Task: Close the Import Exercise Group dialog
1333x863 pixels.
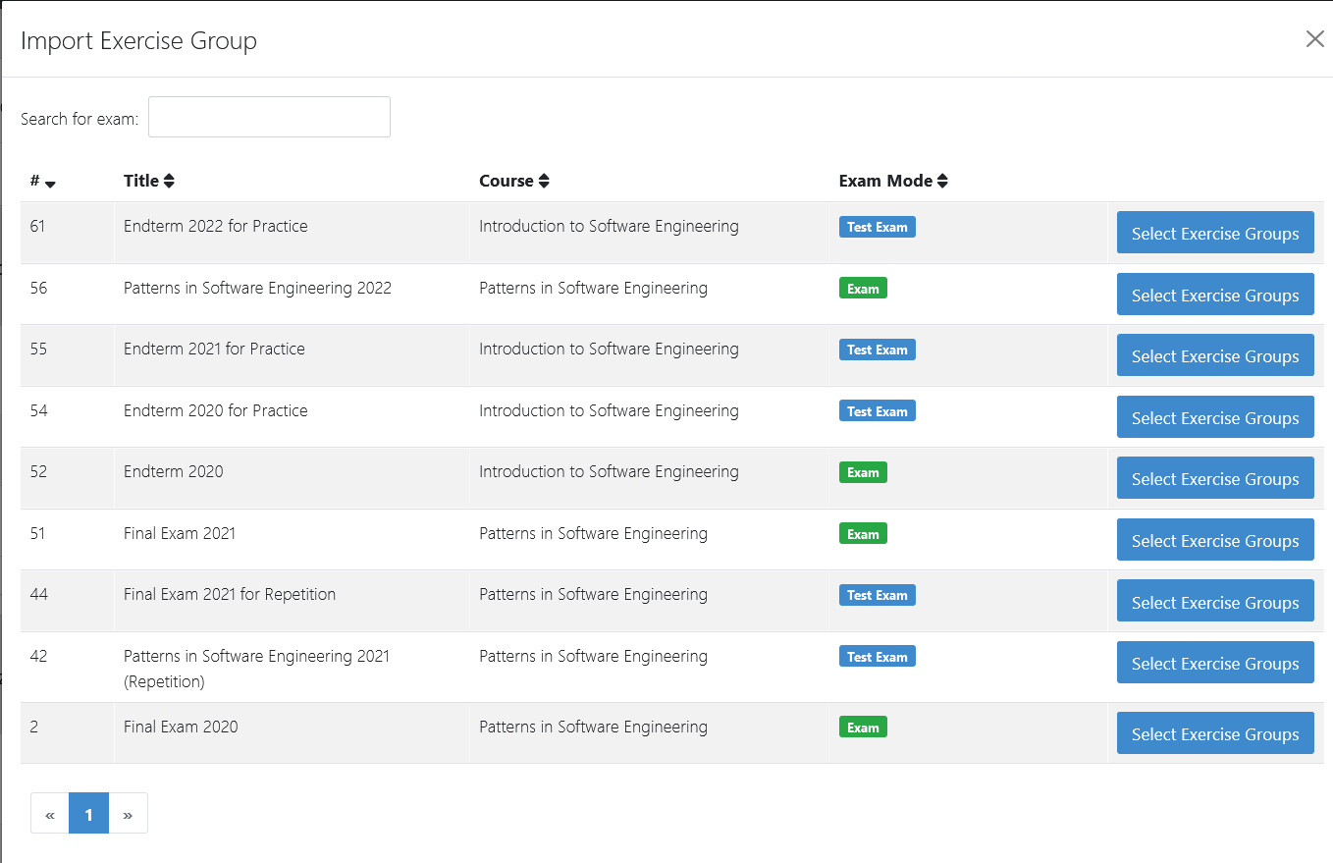Action: point(1314,39)
